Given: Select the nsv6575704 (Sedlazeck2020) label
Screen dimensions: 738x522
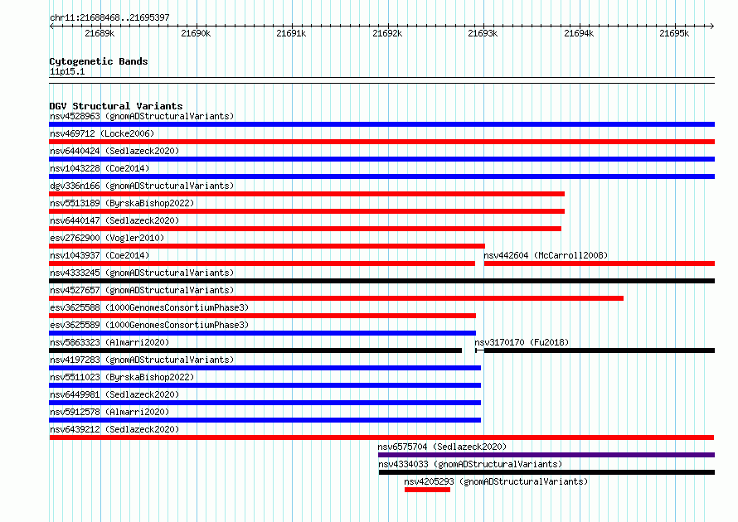Looking at the screenshot, I should pyautogui.click(x=442, y=447).
